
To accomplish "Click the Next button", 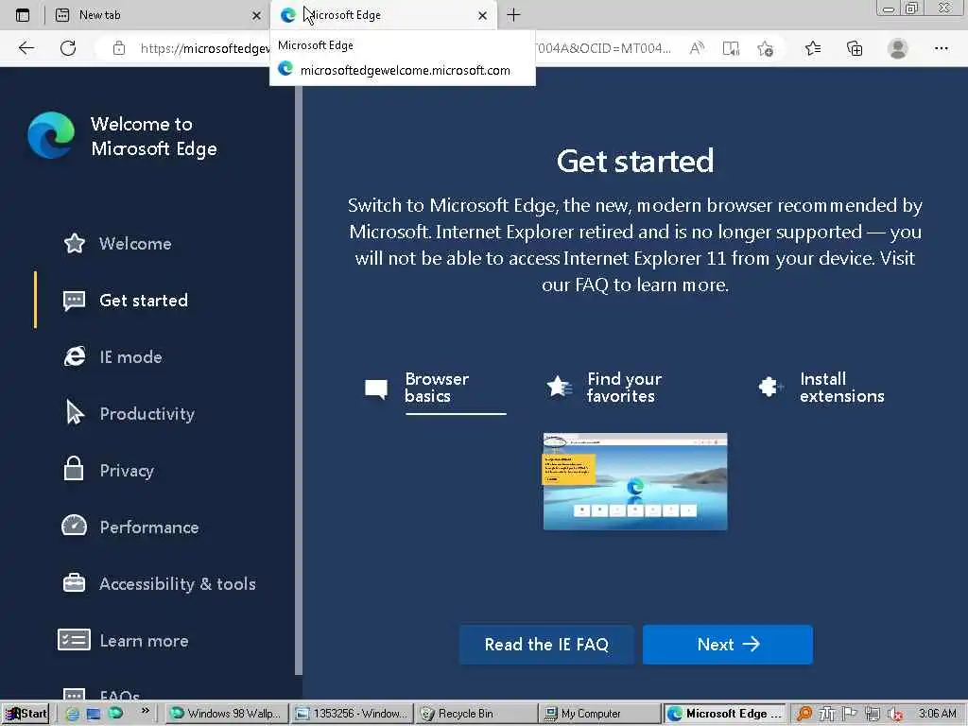I will [x=727, y=645].
